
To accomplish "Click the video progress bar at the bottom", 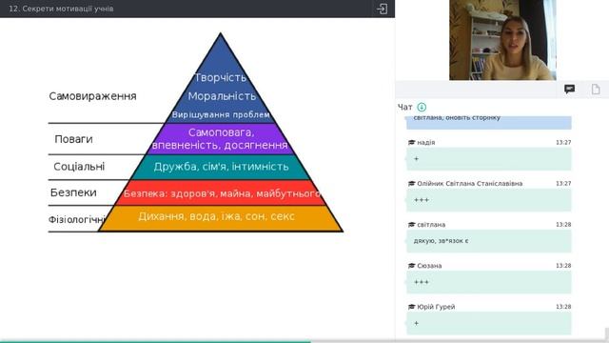I will click(x=304, y=341).
